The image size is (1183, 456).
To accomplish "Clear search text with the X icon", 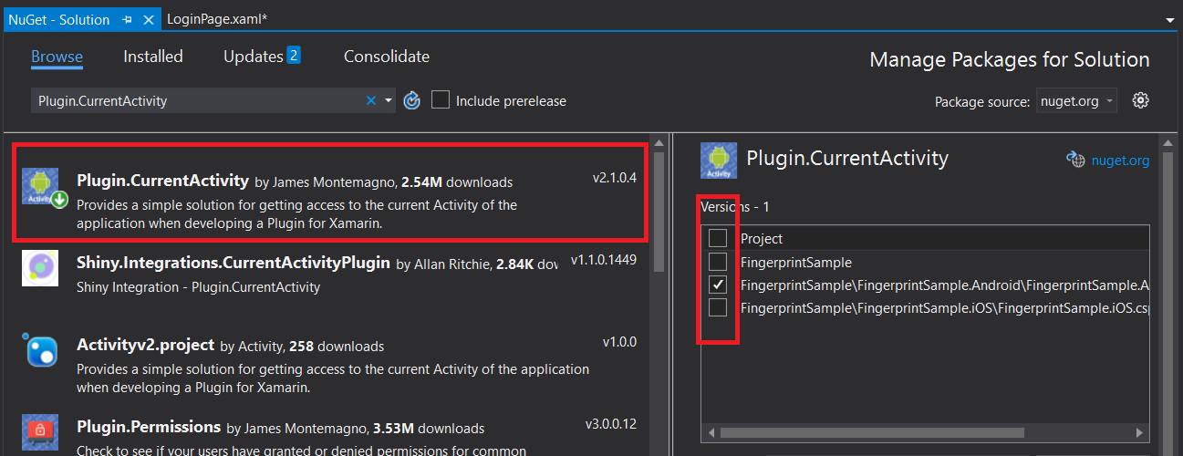I will (371, 100).
